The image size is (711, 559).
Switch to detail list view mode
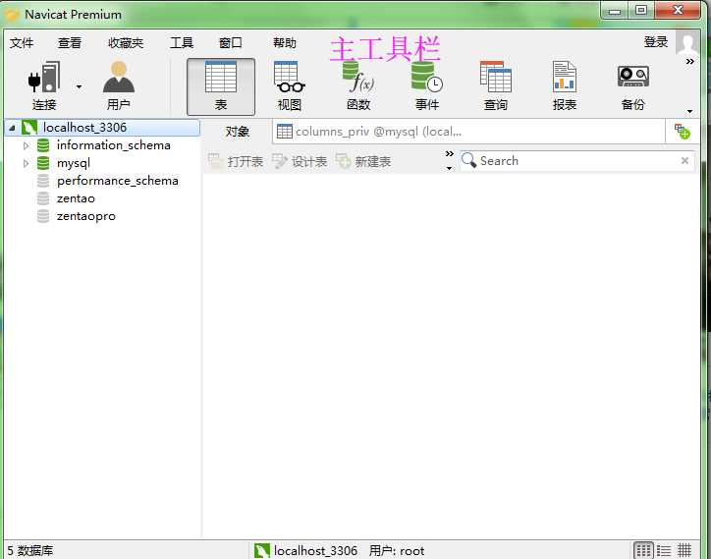[664, 551]
